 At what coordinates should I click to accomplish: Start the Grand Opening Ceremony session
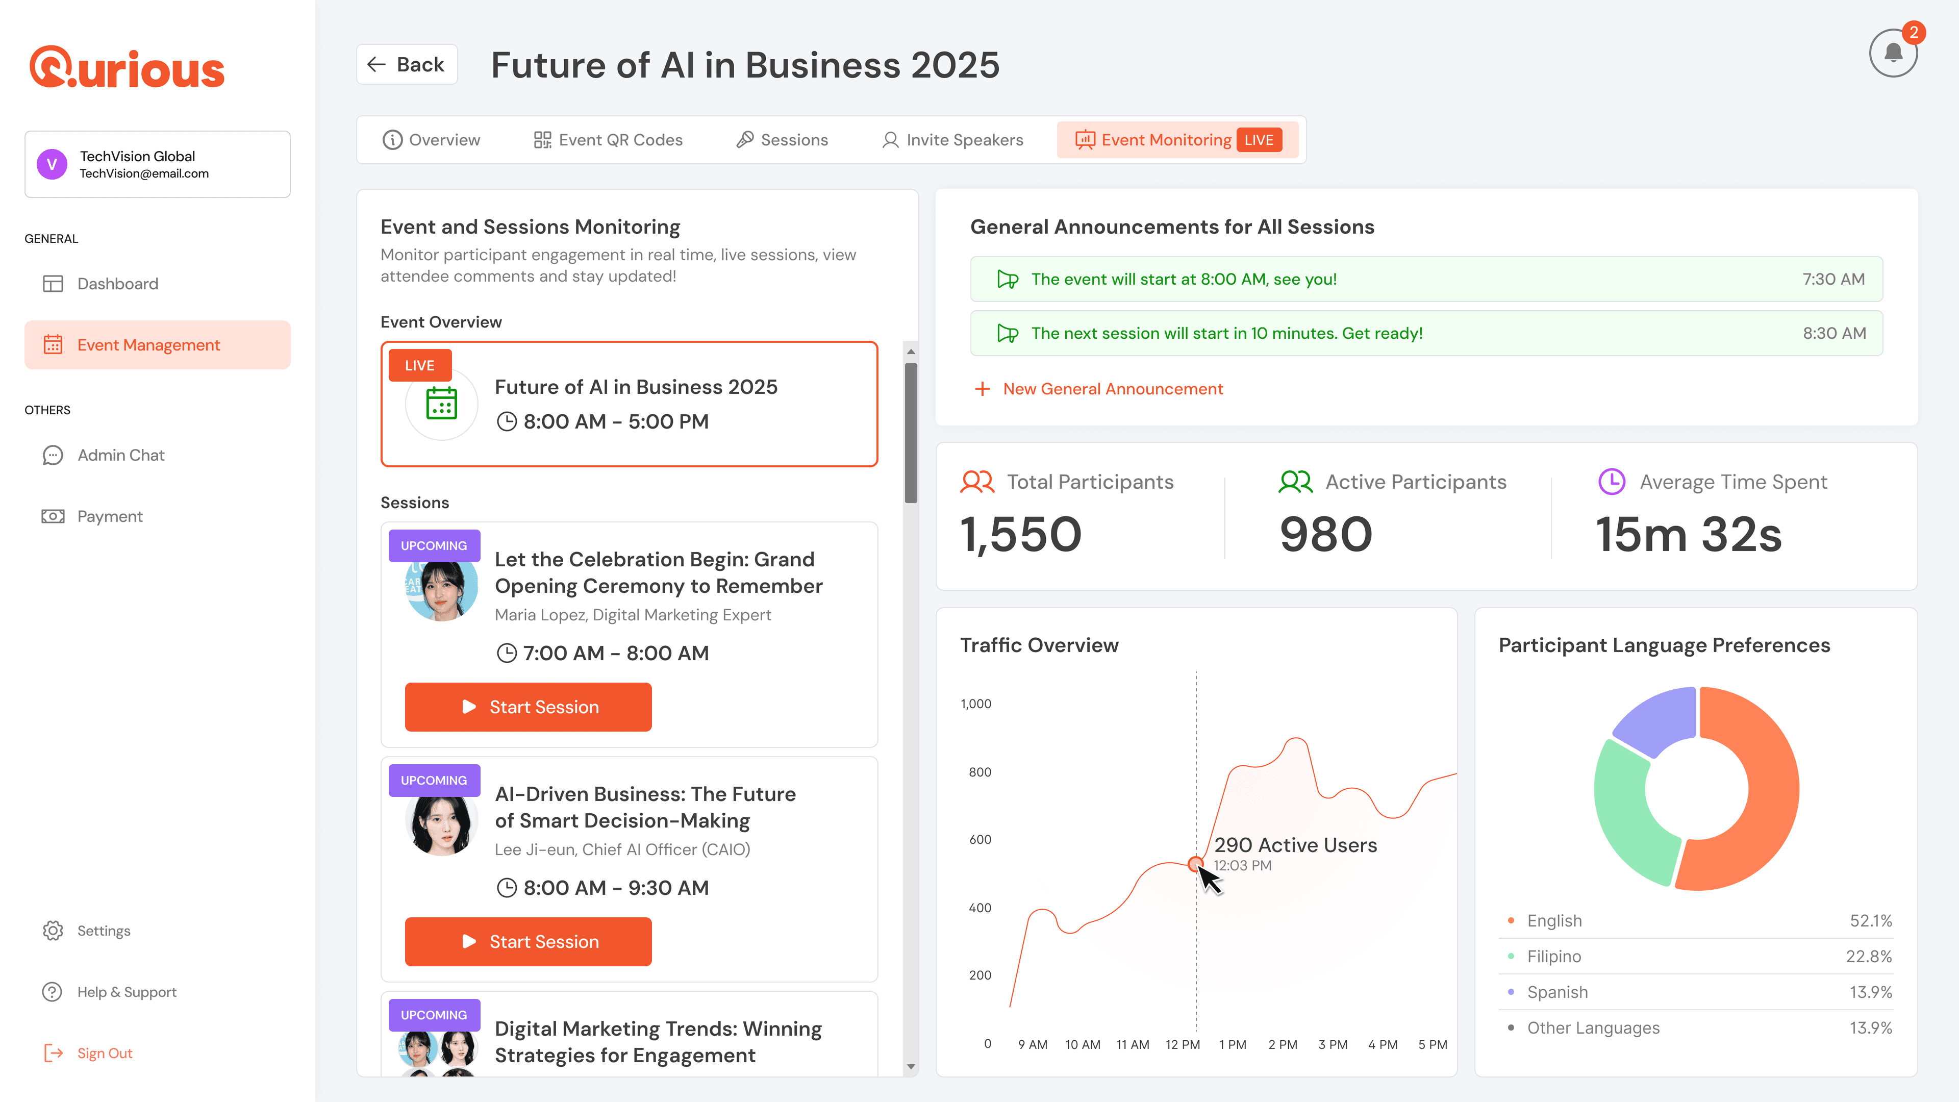pos(528,707)
